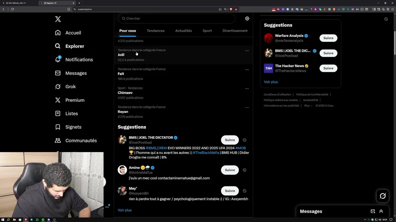Click the #MOB hashtag
This screenshot has width=396, height=222.
point(240,148)
